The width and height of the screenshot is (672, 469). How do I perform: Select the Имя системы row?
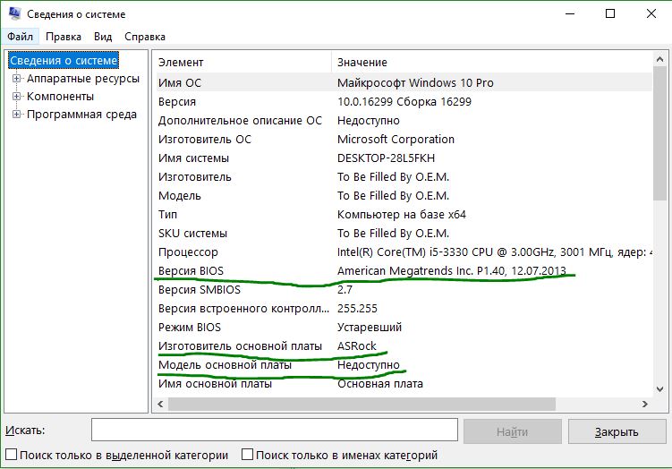[x=404, y=158]
